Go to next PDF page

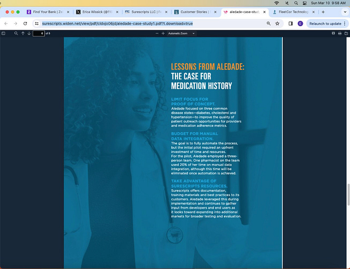click(29, 34)
